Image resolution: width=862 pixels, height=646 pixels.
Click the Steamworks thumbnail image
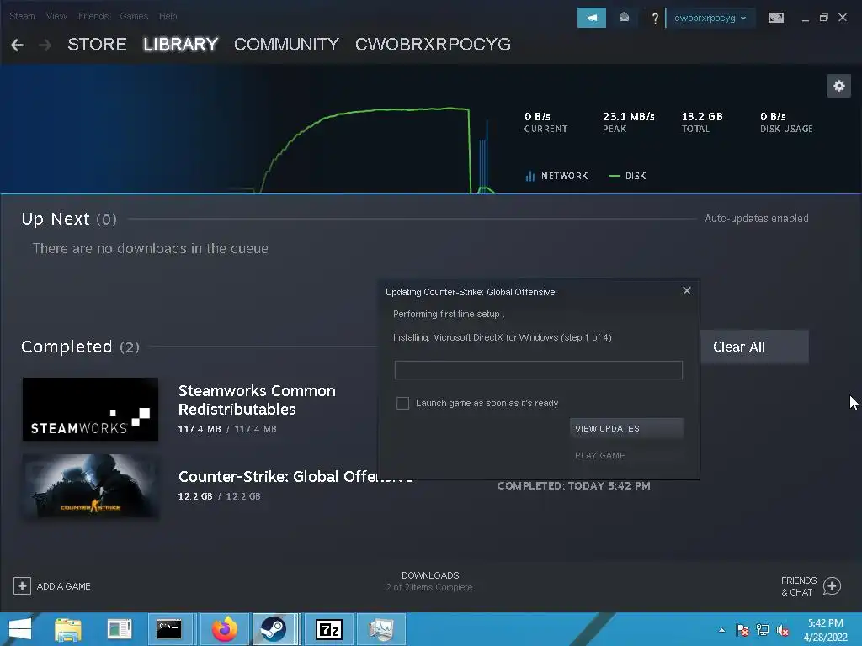coord(90,410)
